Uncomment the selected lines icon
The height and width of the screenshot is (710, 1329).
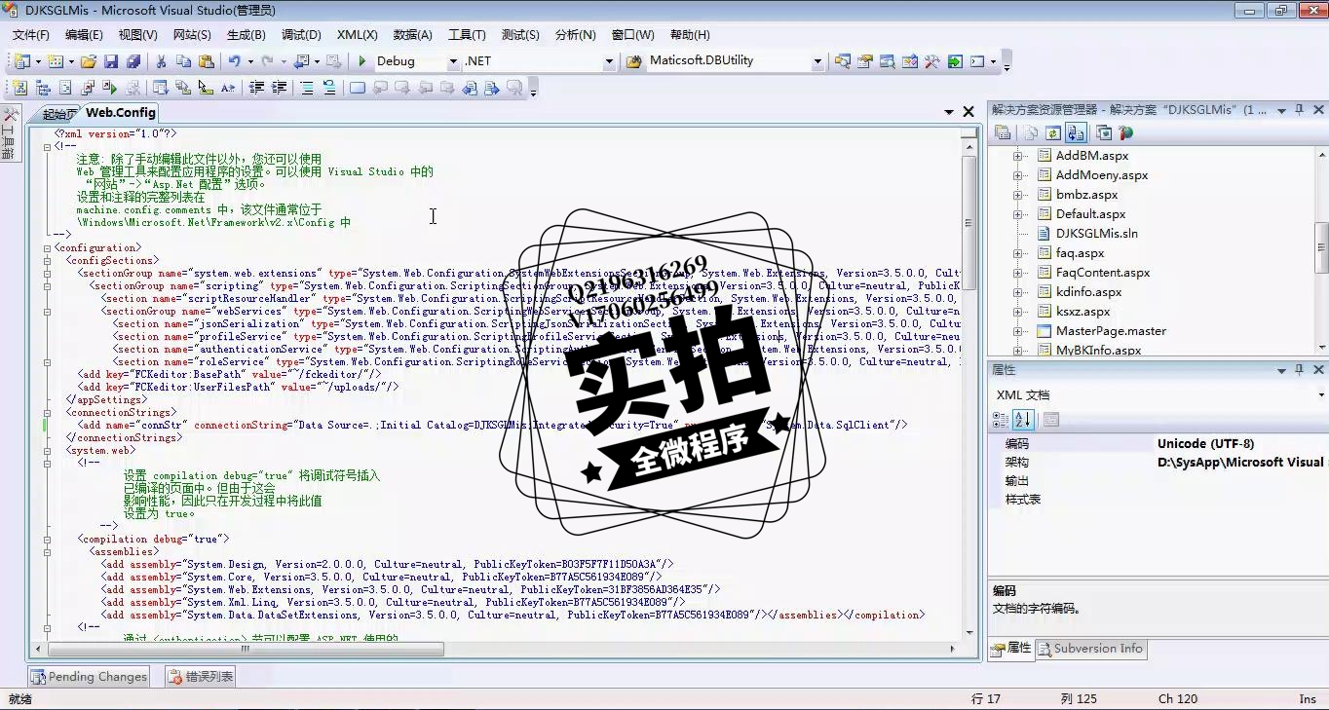(x=328, y=88)
